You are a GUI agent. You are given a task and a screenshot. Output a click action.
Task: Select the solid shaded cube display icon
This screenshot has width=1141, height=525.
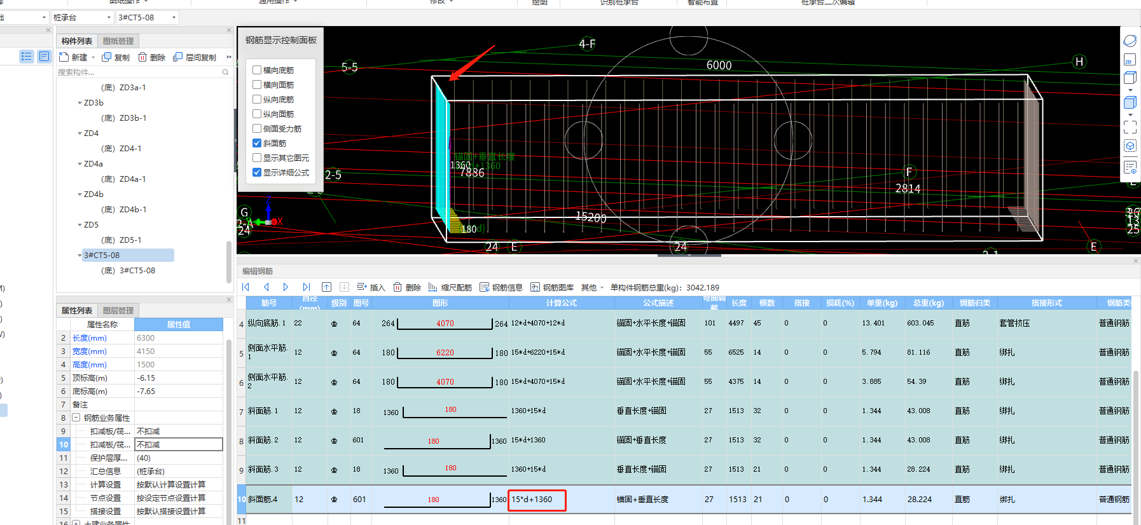tap(1130, 102)
